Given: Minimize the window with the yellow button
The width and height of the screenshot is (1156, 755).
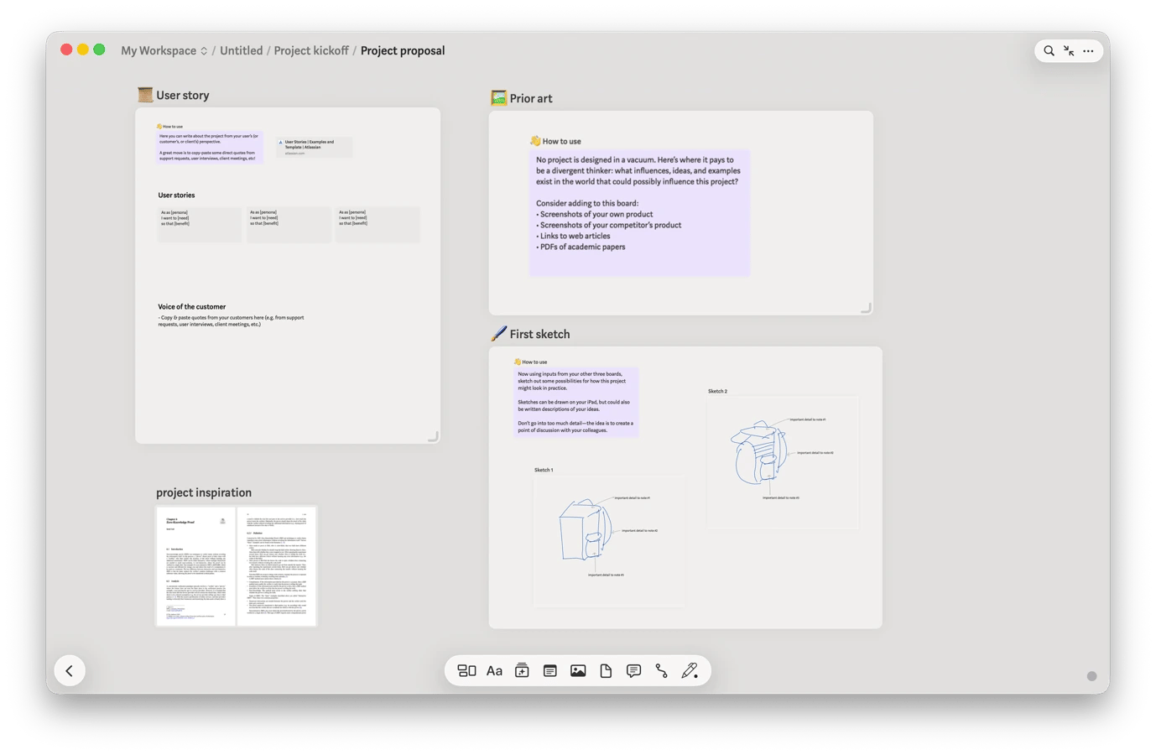Looking at the screenshot, I should coord(83,50).
